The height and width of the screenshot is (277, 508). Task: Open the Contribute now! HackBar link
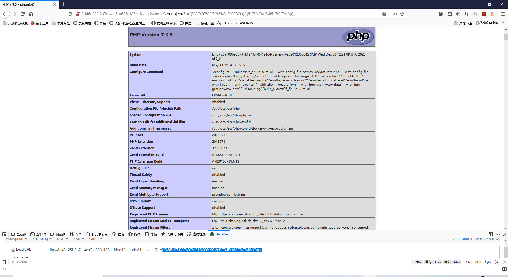pos(465,239)
